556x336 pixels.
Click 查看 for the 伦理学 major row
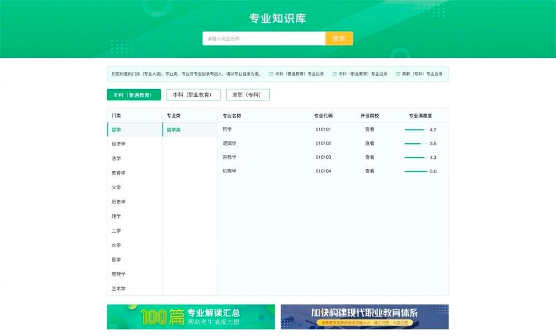click(369, 170)
